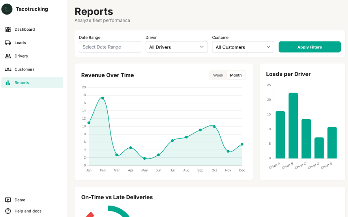Screen dimensions: 348x217
Task: Click the Driver B bar in chart
Action: pos(293,125)
